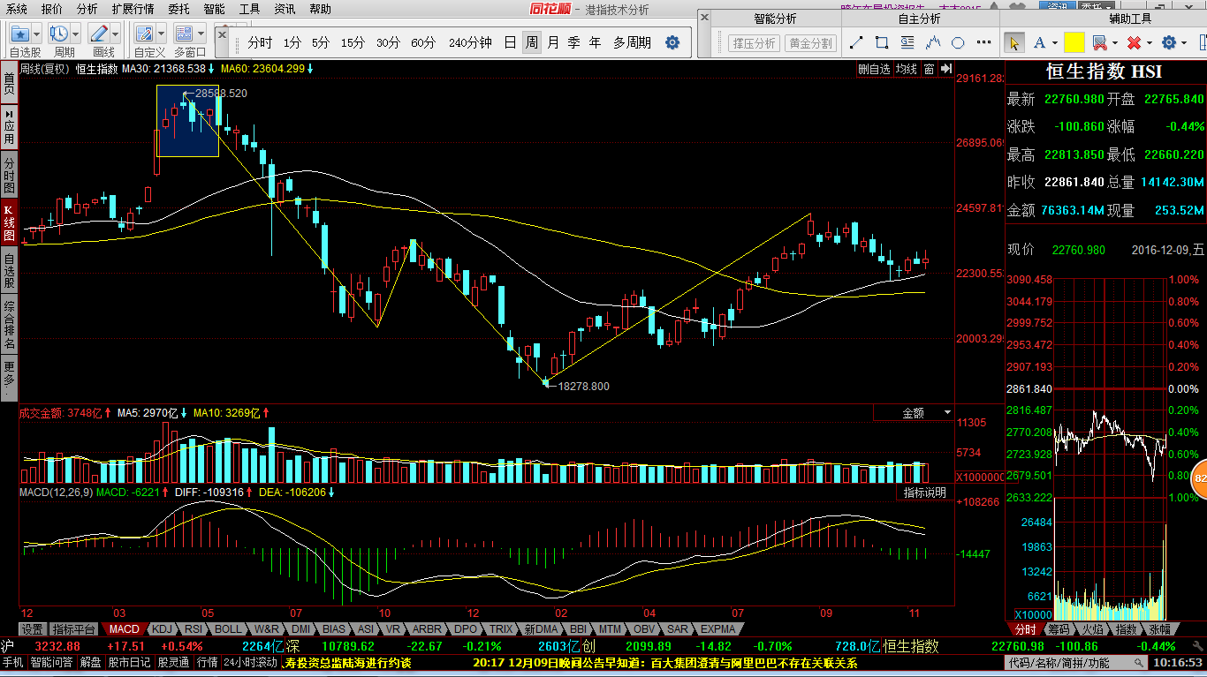Viewport: 1207px width, 677px height.
Task: Toggle the weekly 周 period button
Action: tap(531, 42)
